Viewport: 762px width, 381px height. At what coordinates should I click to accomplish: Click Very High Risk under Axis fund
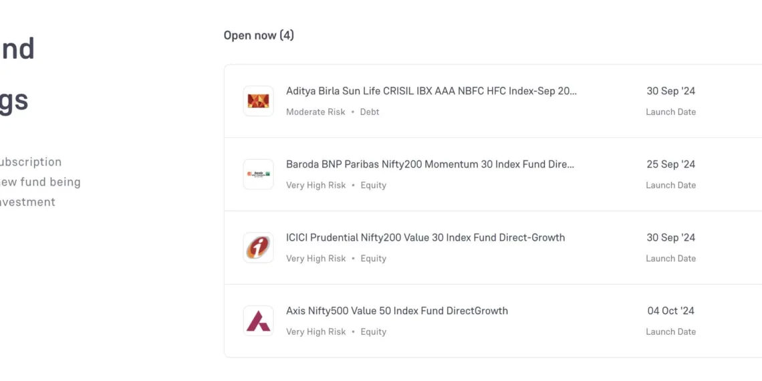(x=315, y=332)
